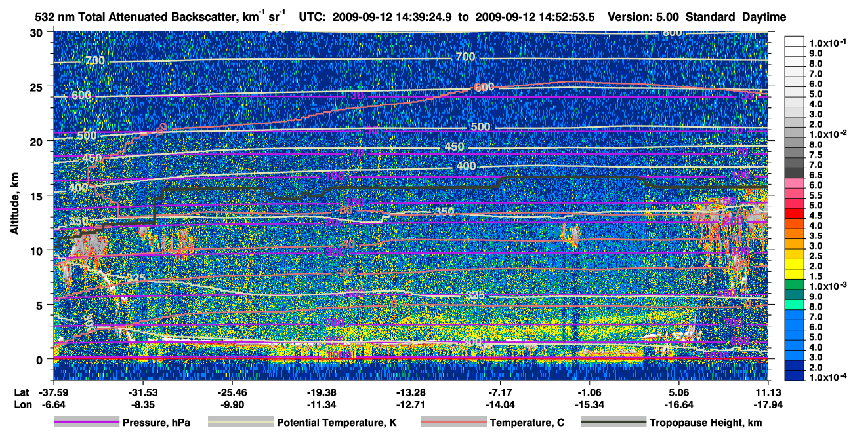The width and height of the screenshot is (853, 437).
Task: Click the latitude value -13.28
Action: [x=411, y=392]
